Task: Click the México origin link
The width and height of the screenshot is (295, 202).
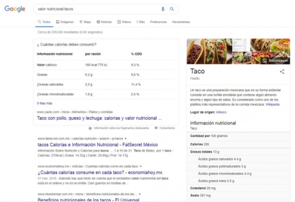Action: (221, 112)
